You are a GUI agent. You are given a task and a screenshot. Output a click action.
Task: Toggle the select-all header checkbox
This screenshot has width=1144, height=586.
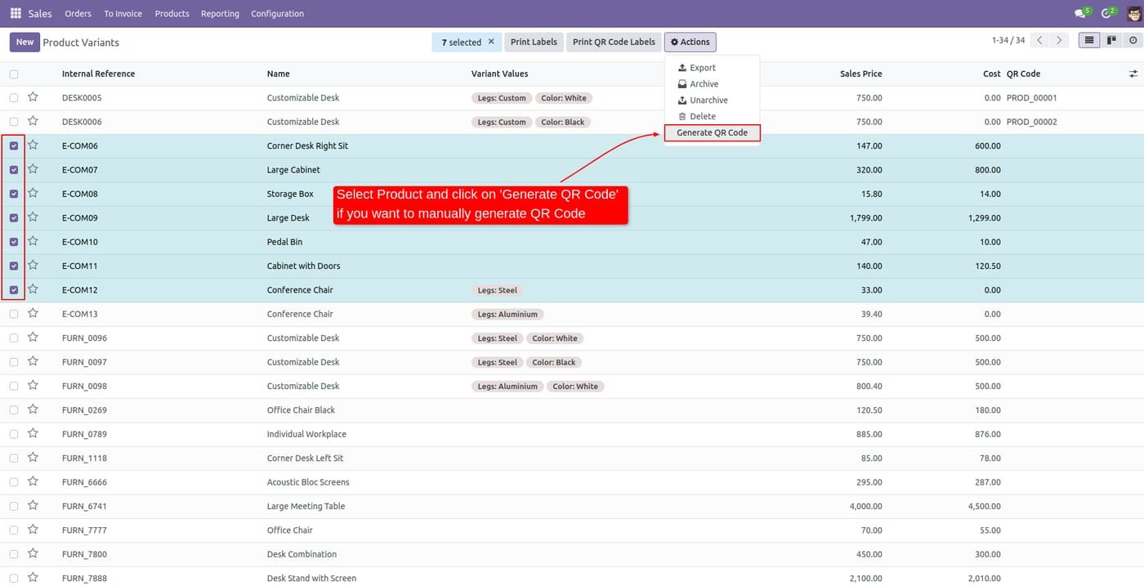[x=14, y=74]
